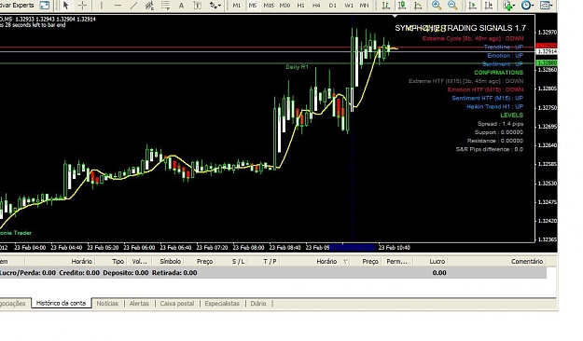Toggle H1 timeframe

[x=300, y=6]
